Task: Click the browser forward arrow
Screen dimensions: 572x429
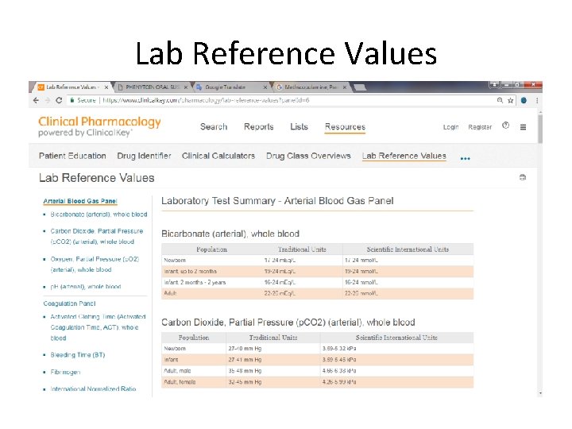Action: tap(48, 100)
